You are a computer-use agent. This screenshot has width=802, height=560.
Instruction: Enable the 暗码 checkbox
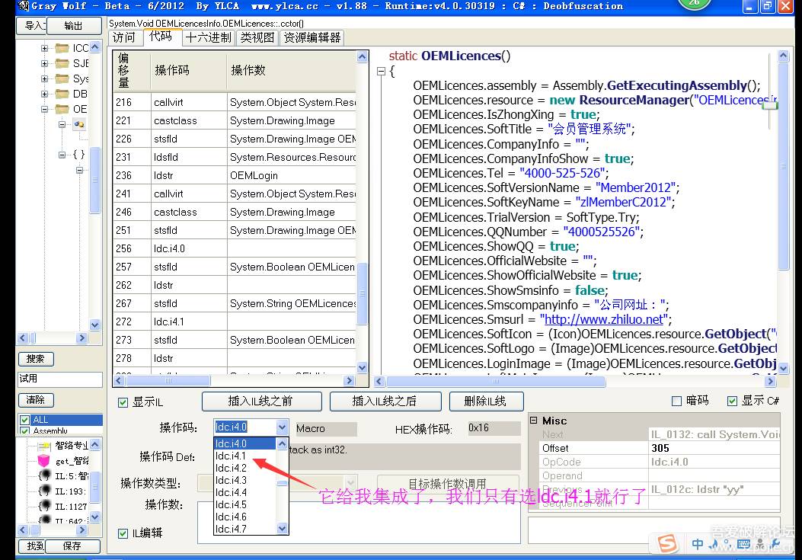click(677, 402)
